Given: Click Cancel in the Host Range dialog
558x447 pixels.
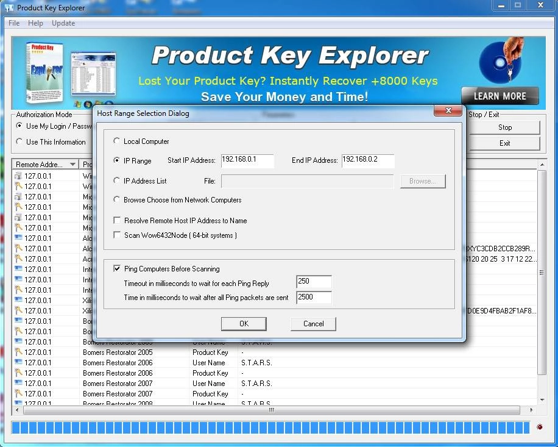Looking at the screenshot, I should pos(313,324).
